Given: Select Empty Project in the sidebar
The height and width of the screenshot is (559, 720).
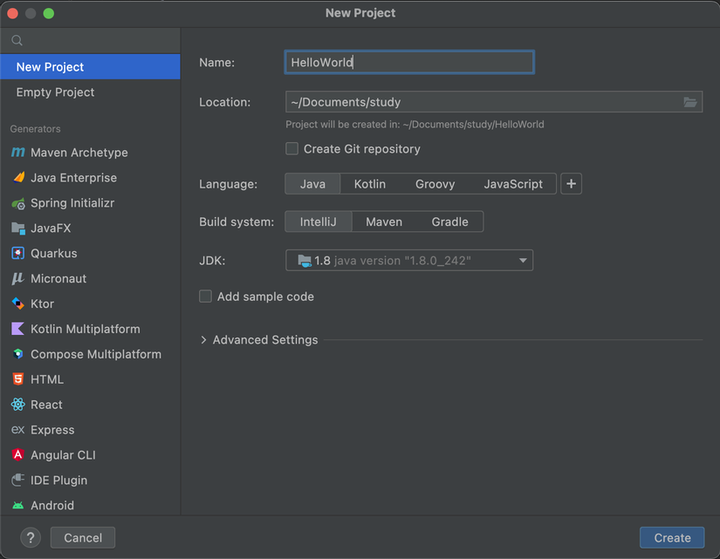Looking at the screenshot, I should tap(55, 92).
